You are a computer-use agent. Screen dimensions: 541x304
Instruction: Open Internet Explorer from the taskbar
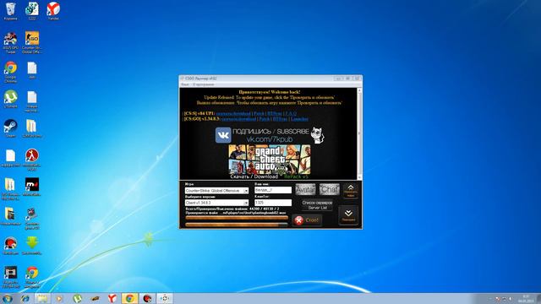pyautogui.click(x=25, y=298)
